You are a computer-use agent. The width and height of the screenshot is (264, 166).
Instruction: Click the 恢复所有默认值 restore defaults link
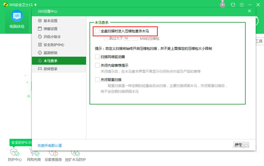(49, 145)
